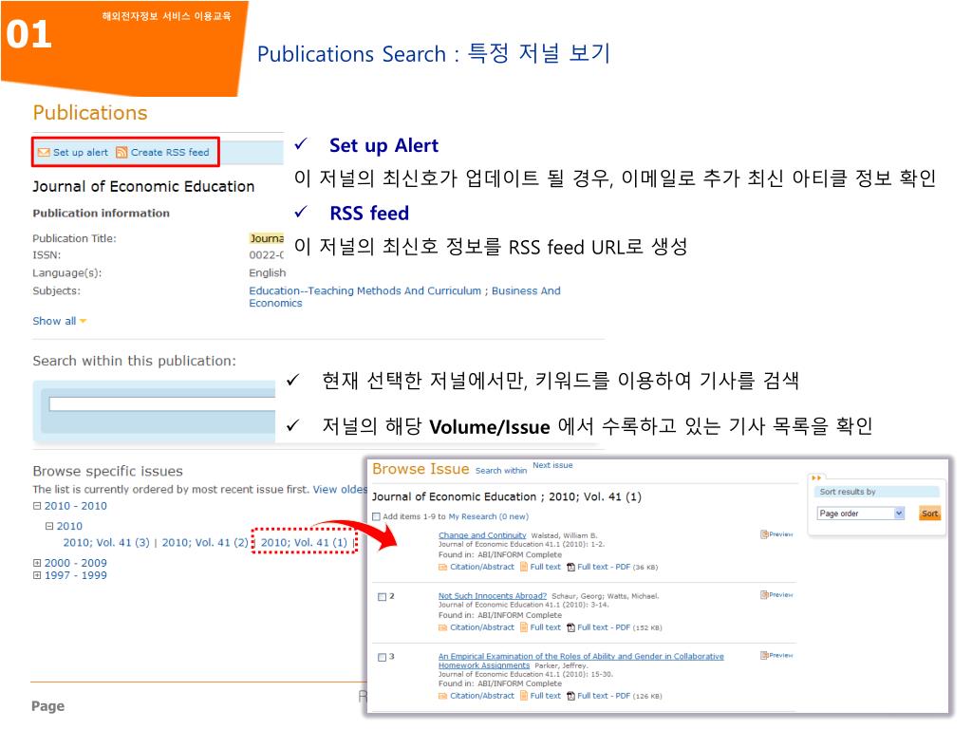972x729 pixels.
Task: Check the box for article 2
Action: (x=382, y=597)
